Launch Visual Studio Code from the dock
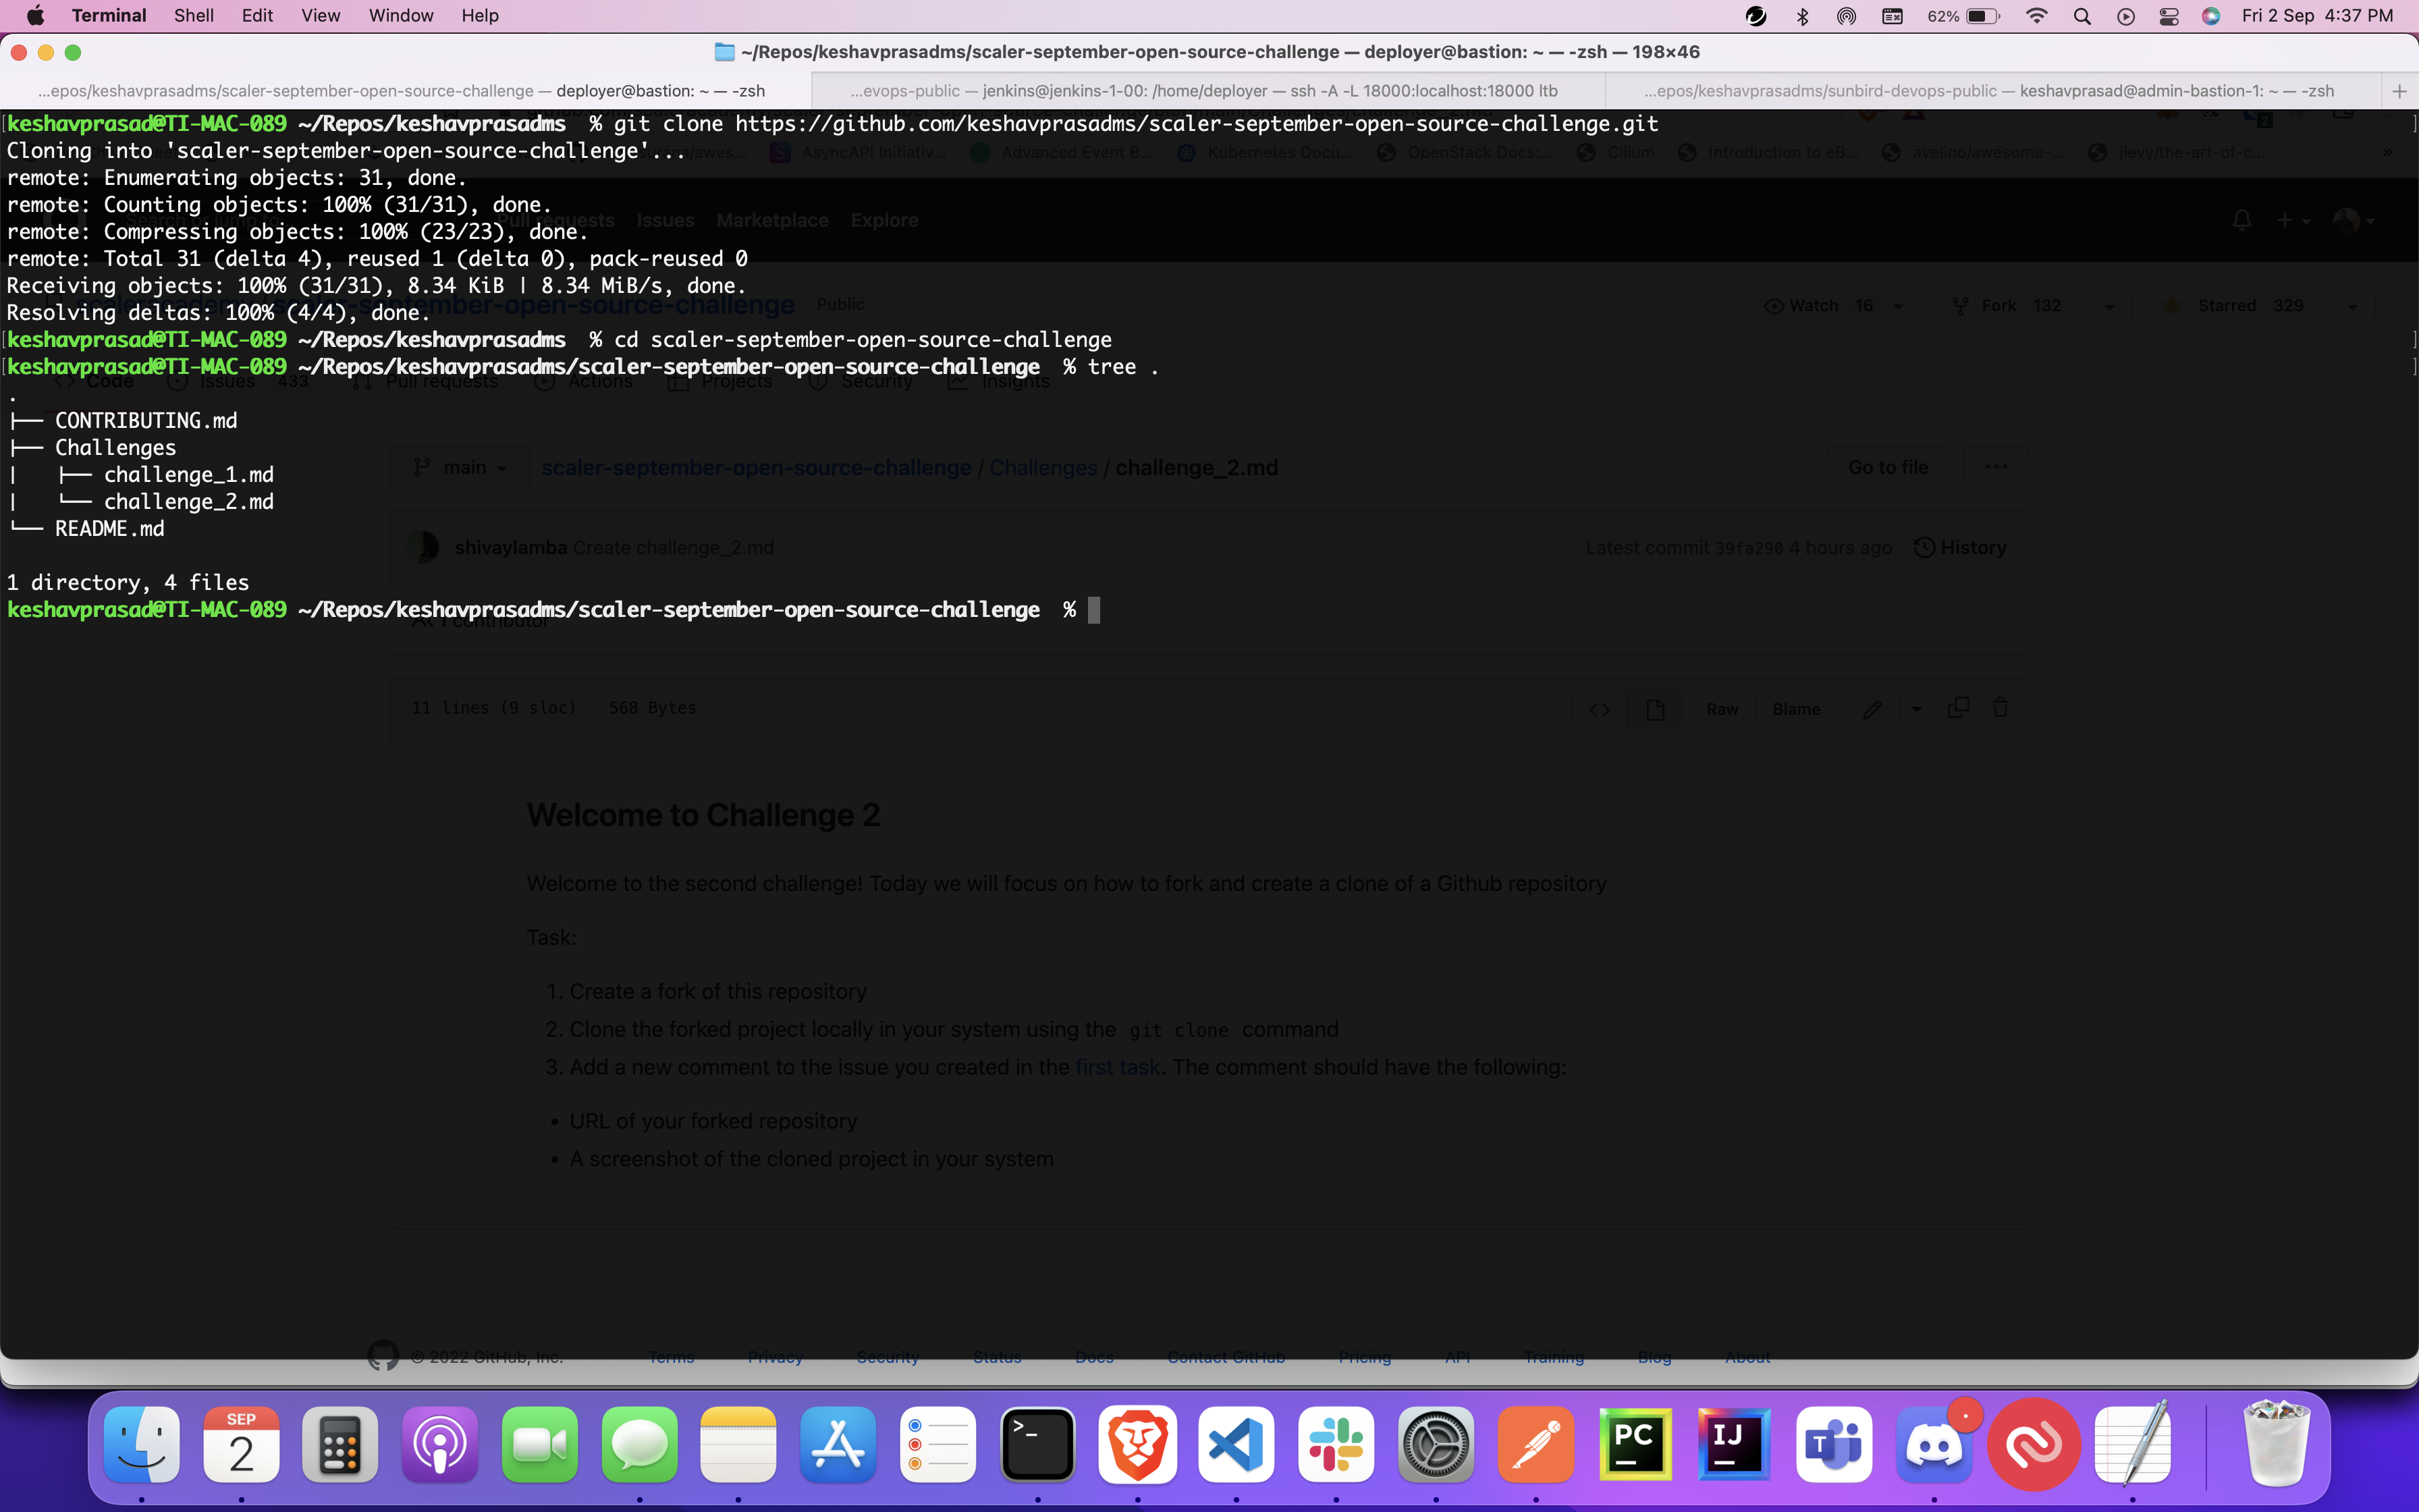The height and width of the screenshot is (1512, 2419). click(x=1236, y=1445)
